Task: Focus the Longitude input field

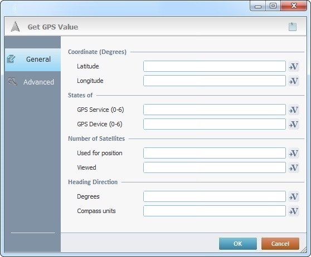Action: (x=215, y=81)
